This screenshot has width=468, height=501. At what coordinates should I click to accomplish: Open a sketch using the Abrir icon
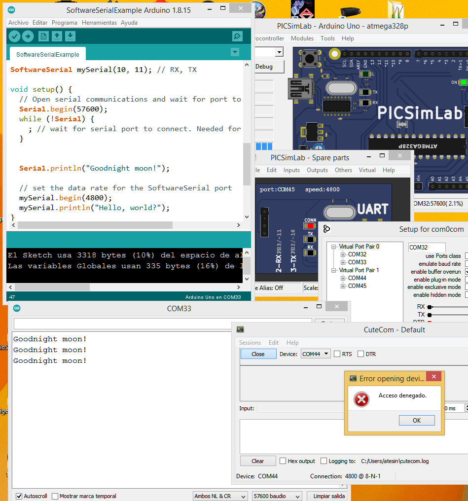pos(58,36)
